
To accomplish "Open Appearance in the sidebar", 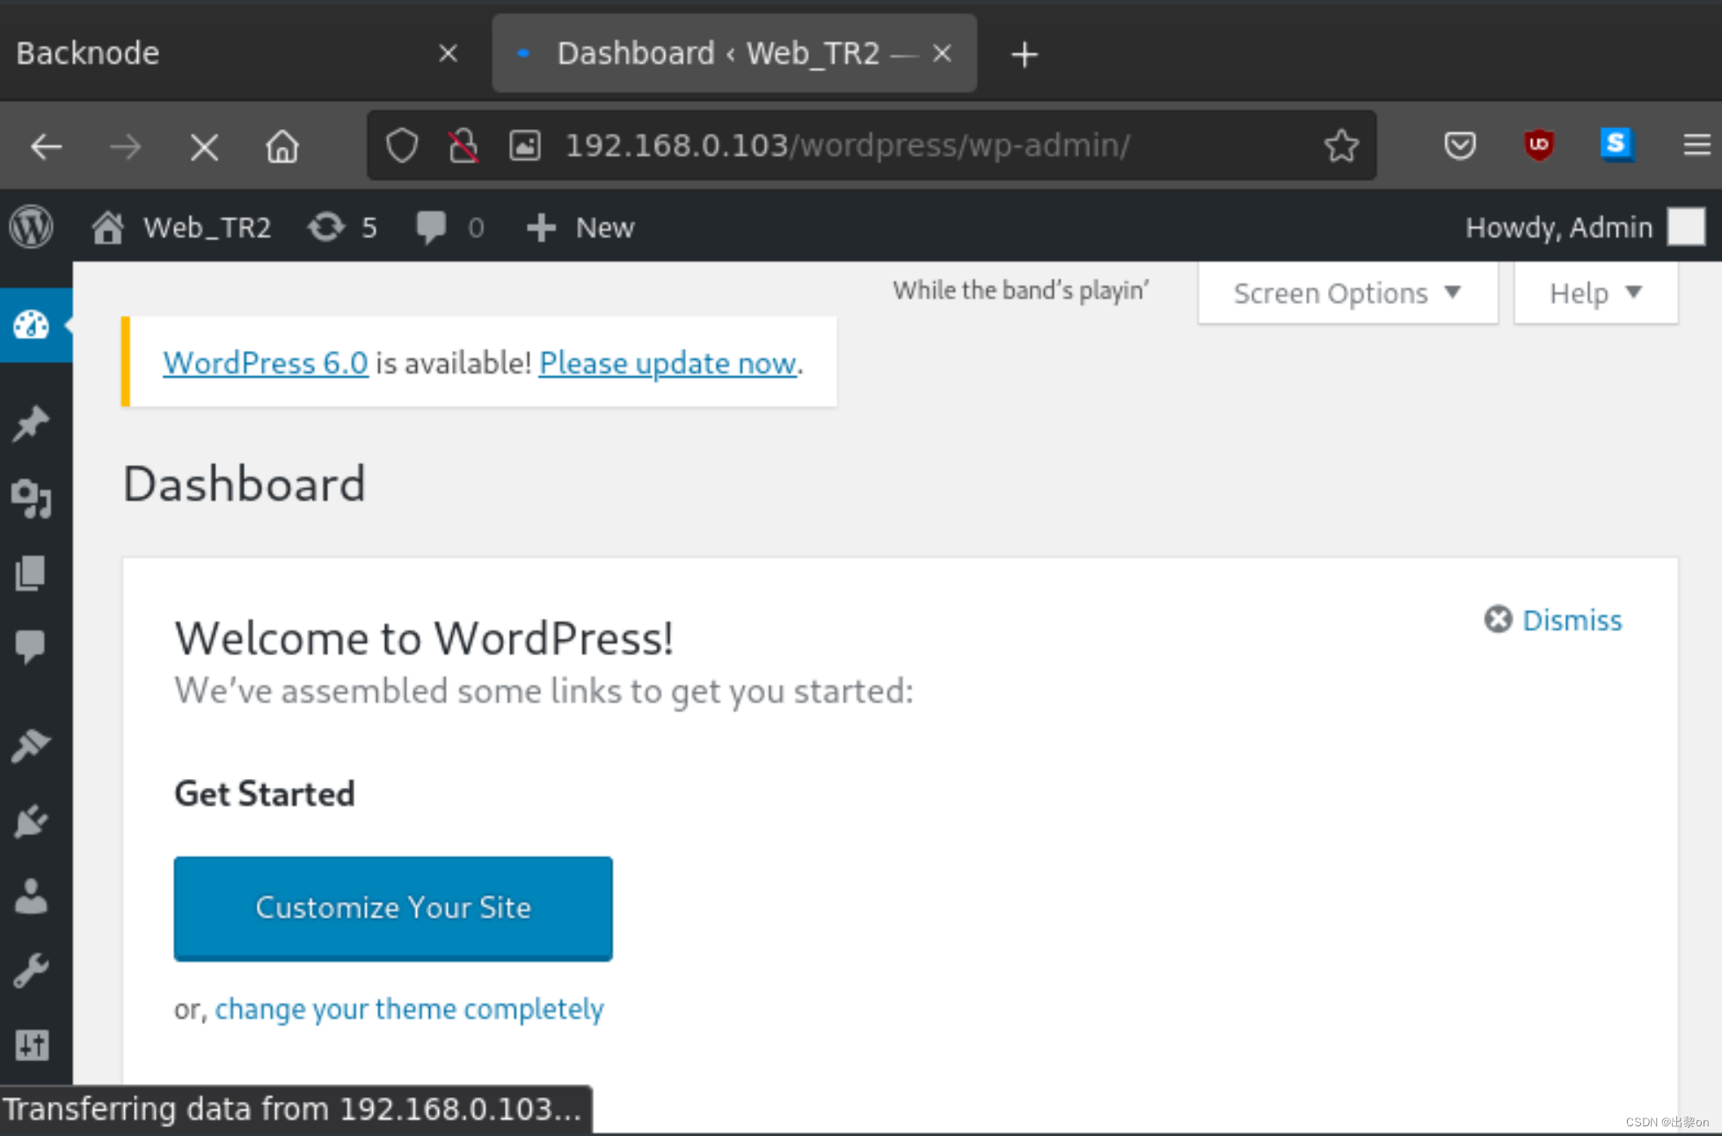I will (x=32, y=746).
